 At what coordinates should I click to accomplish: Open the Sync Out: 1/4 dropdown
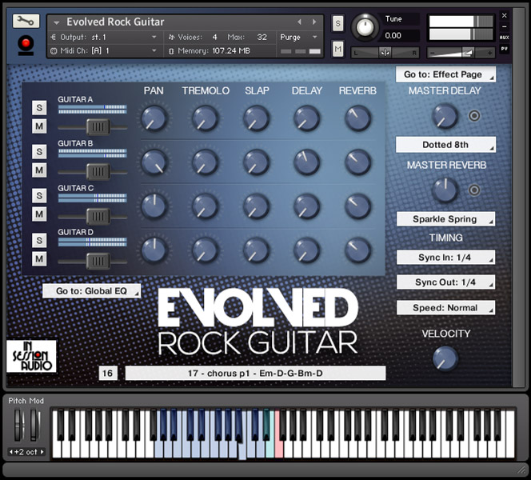click(445, 282)
